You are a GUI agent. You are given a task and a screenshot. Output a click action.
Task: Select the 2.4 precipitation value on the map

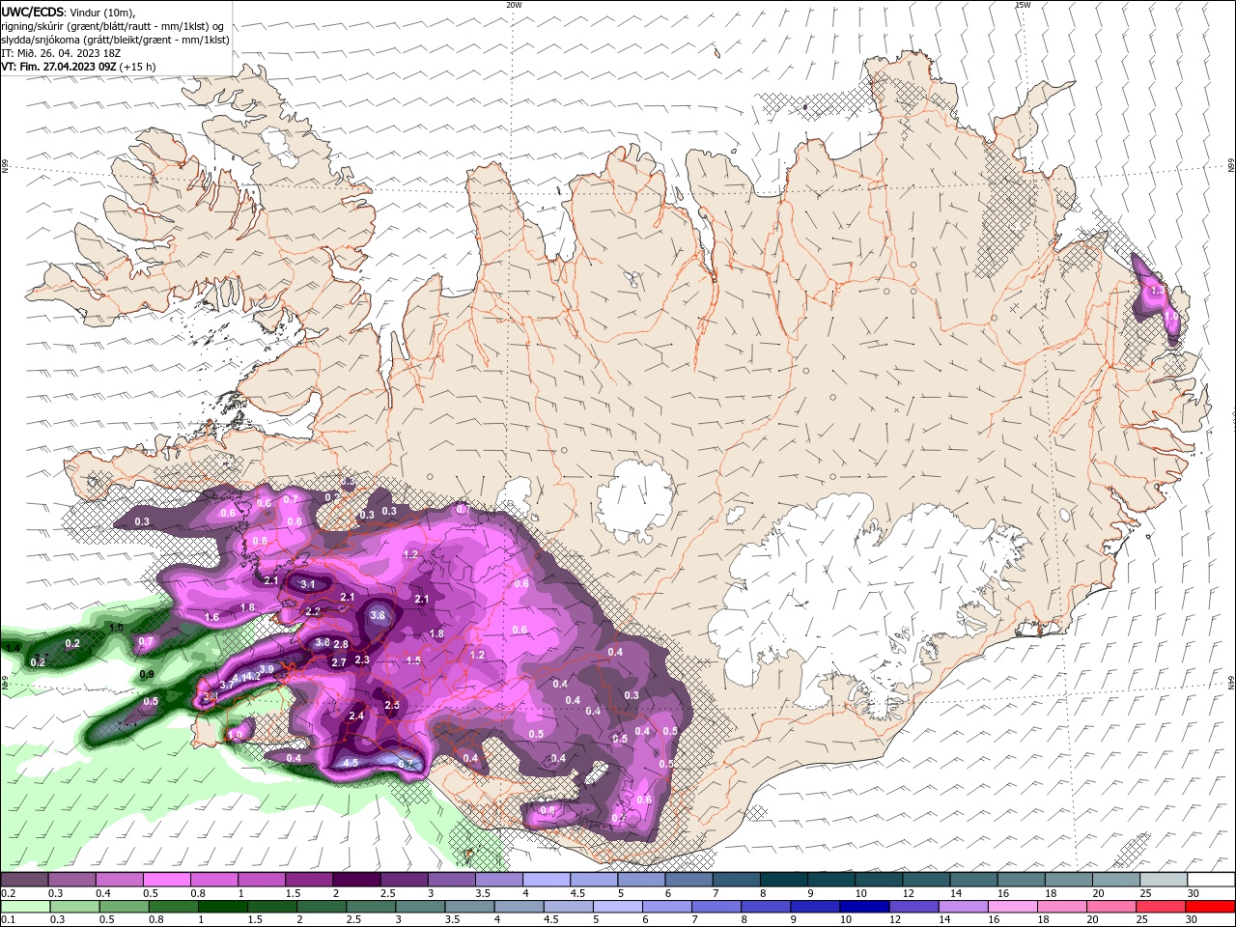[356, 716]
